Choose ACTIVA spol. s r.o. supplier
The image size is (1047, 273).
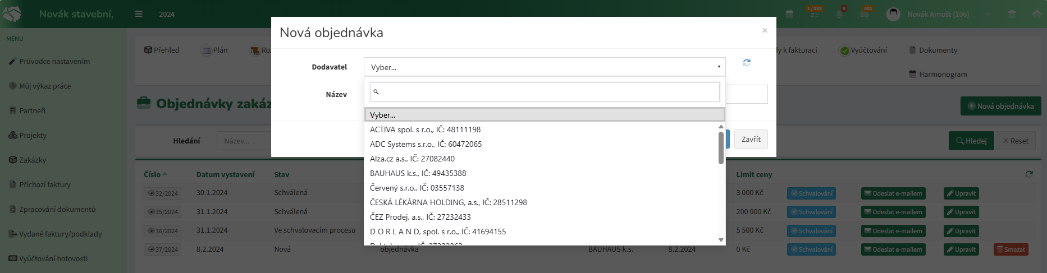tap(541, 129)
